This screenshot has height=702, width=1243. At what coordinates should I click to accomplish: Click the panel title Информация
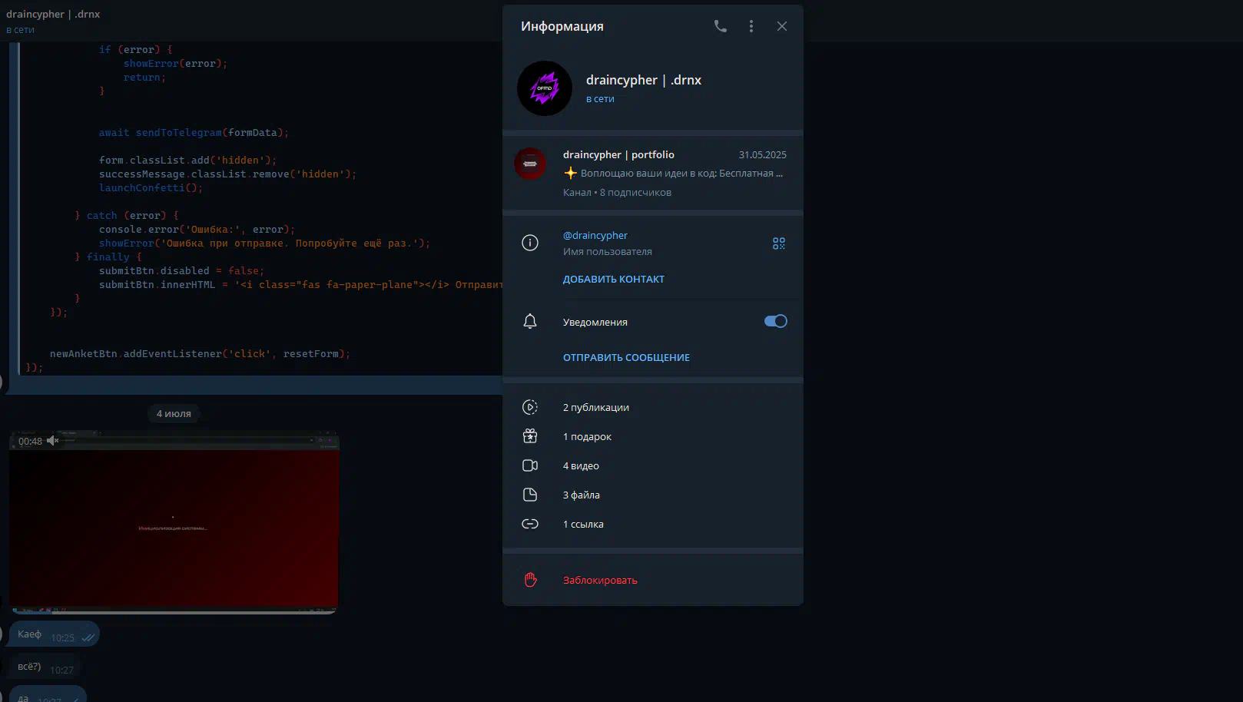coord(562,26)
